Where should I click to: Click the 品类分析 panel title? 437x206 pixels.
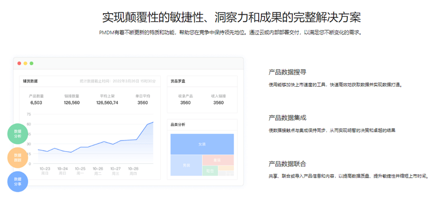click(x=178, y=125)
